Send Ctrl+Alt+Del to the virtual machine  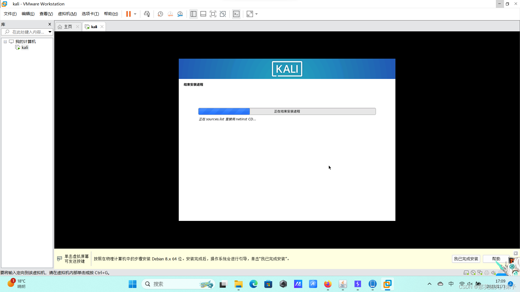(x=147, y=14)
